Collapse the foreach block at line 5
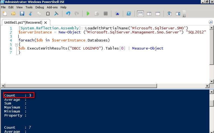214x133 pixels. point(16,45)
